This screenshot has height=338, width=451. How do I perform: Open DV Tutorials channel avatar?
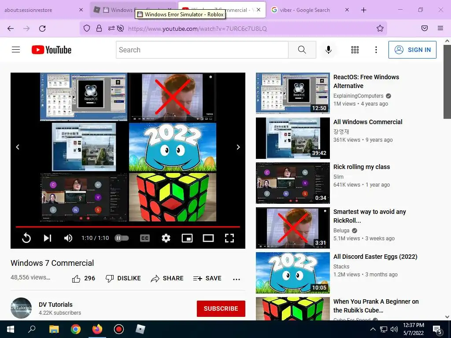(21, 308)
